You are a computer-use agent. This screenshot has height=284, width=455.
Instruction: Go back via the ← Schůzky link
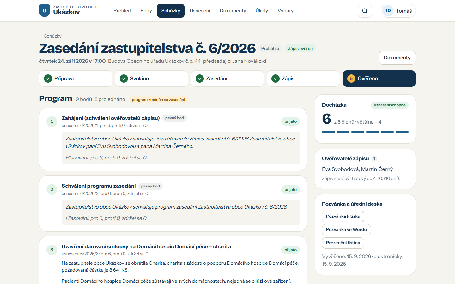[50, 36]
